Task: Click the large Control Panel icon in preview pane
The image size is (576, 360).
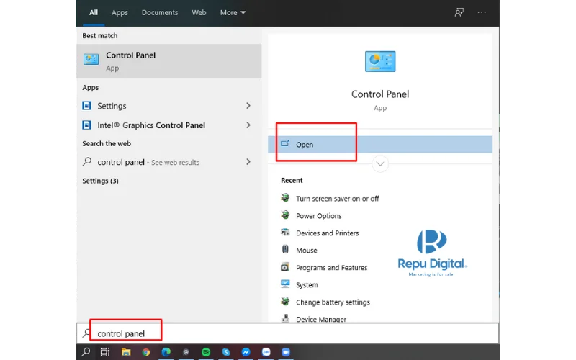Action: click(x=380, y=61)
